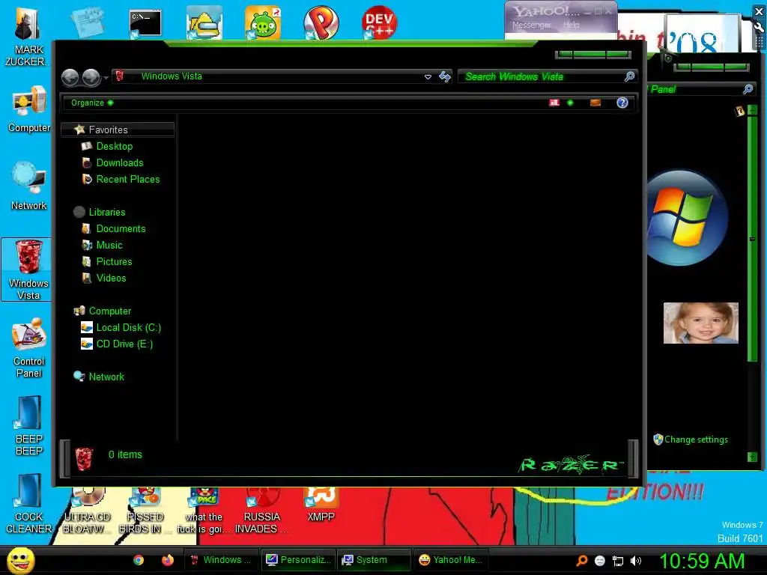This screenshot has height=575, width=767.
Task: Click the refresh arrows next to address bar
Action: (x=445, y=77)
